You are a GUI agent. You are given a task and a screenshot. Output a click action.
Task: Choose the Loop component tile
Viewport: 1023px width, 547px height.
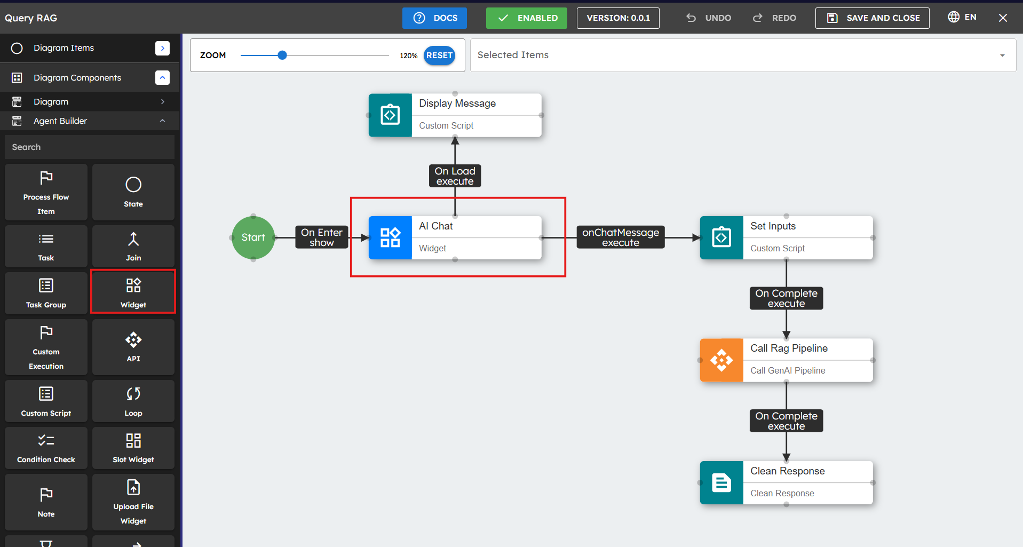tap(133, 401)
